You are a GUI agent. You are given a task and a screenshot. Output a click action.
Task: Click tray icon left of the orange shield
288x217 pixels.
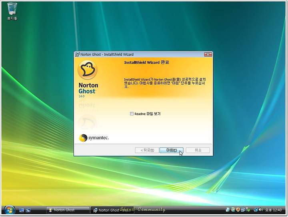[x=233, y=209]
